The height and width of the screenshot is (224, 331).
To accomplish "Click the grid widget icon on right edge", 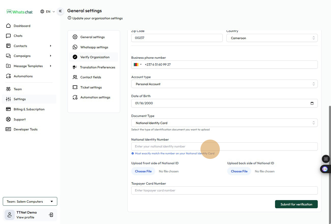I will (326, 159).
